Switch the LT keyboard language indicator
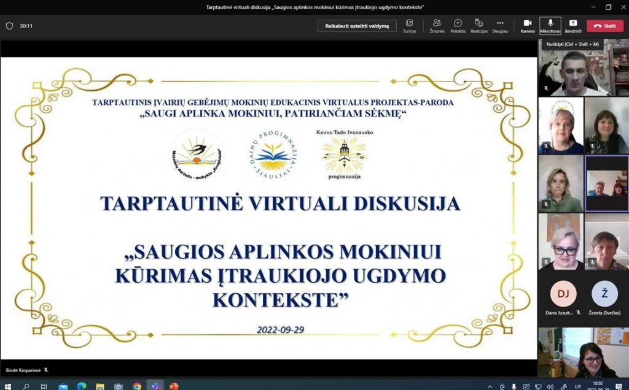The height and width of the screenshot is (390, 629). (578, 387)
